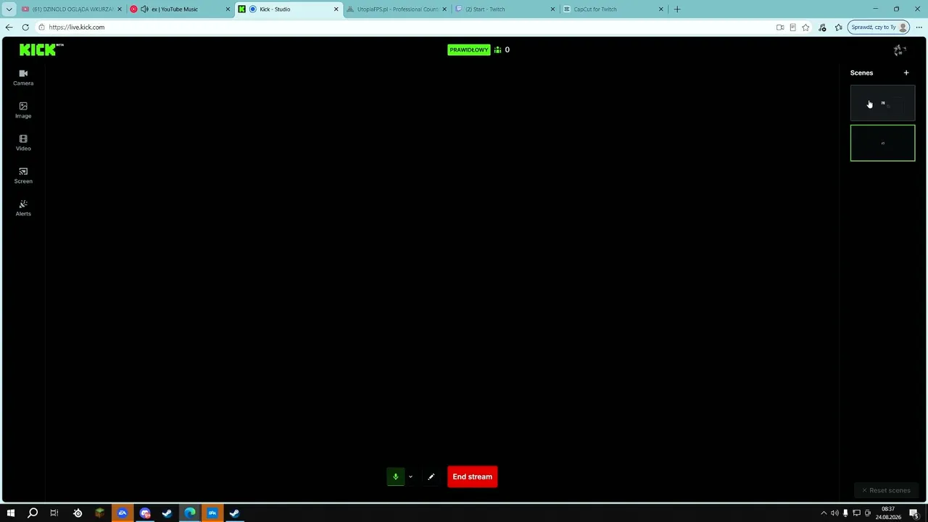Viewport: 928px width, 522px height.
Task: Open favorites list icon
Action: coord(839,28)
